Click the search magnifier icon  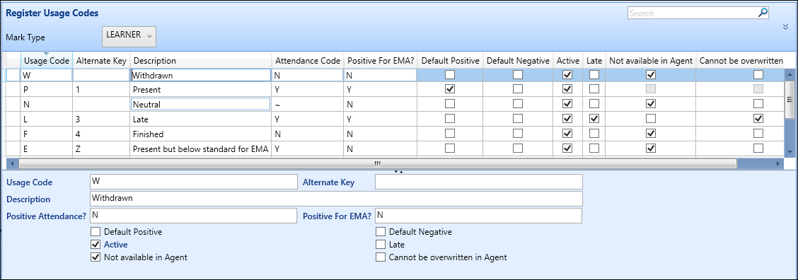[763, 13]
